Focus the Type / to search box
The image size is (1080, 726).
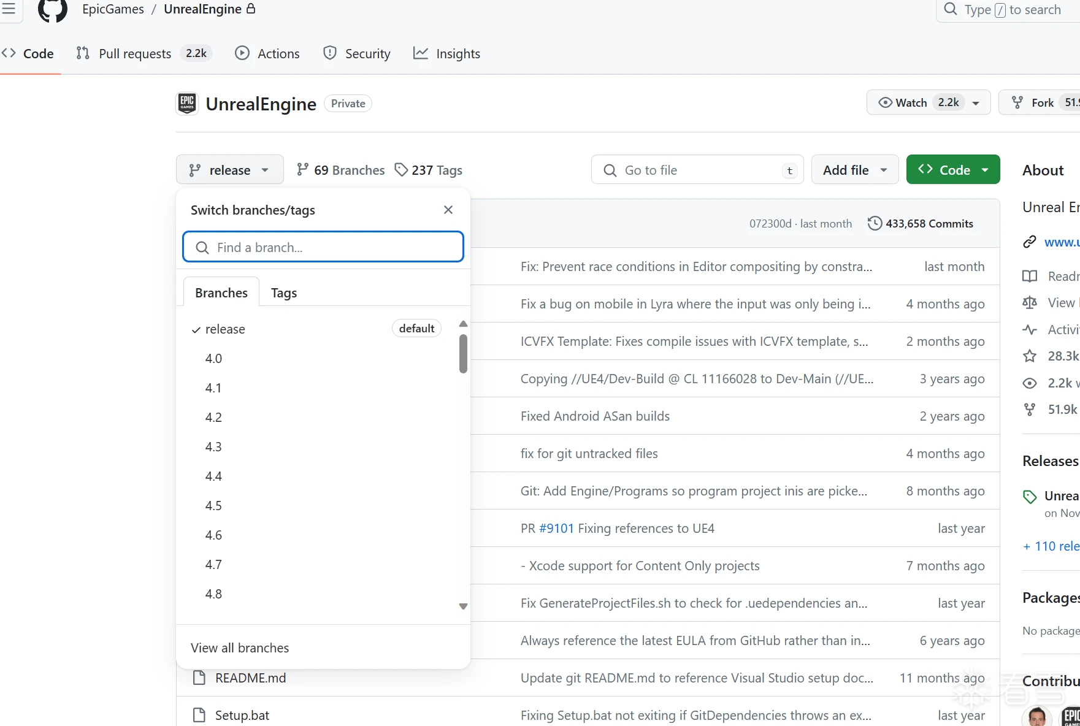click(1008, 10)
